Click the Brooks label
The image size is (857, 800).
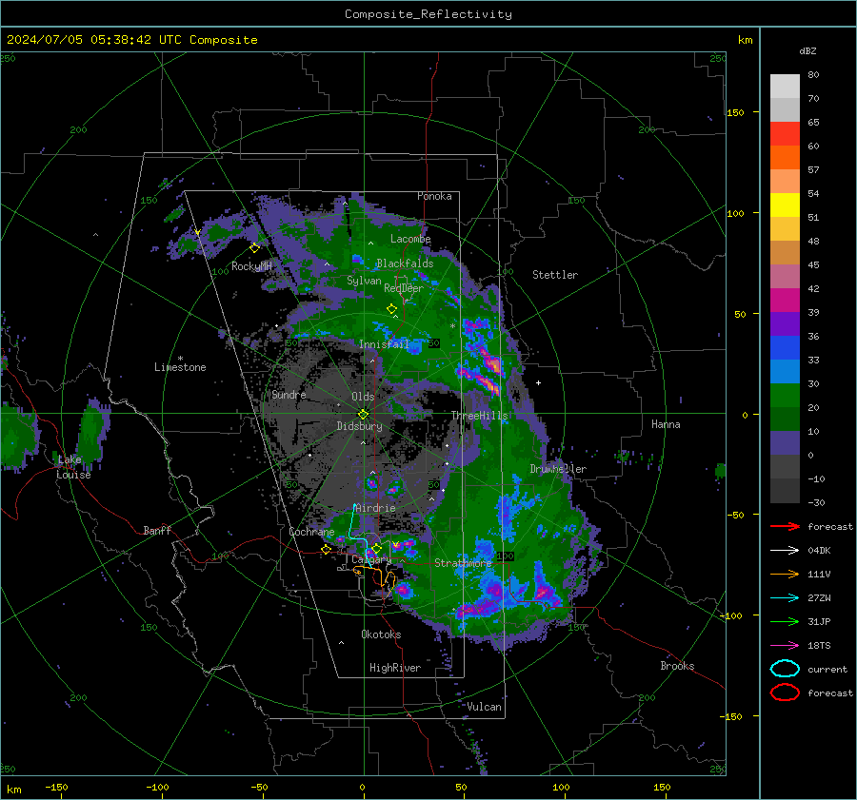tap(677, 666)
